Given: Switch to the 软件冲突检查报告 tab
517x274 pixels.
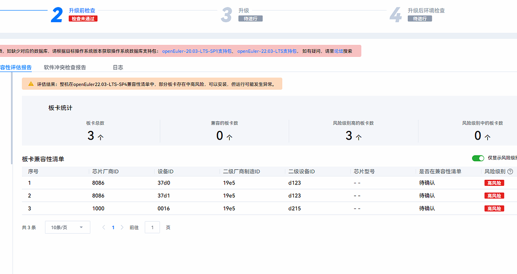Looking at the screenshot, I should click(x=65, y=67).
